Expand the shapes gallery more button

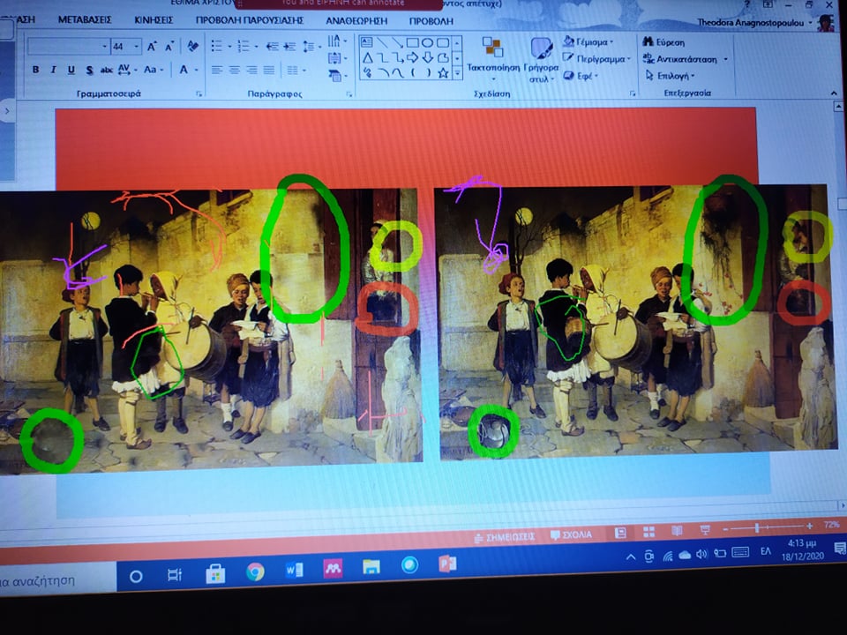[458, 73]
